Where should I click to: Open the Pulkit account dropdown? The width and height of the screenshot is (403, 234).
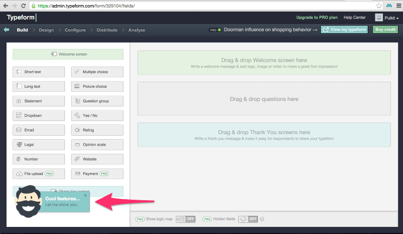391,18
